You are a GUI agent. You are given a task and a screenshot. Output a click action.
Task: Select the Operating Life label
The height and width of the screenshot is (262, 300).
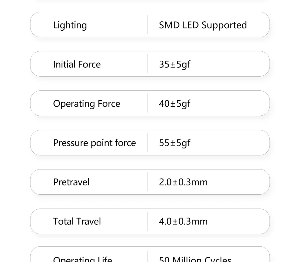tap(82, 259)
